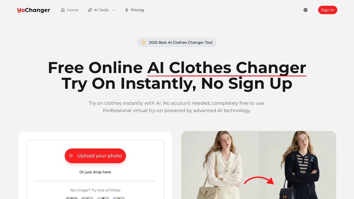Open the Pricing page

point(134,10)
